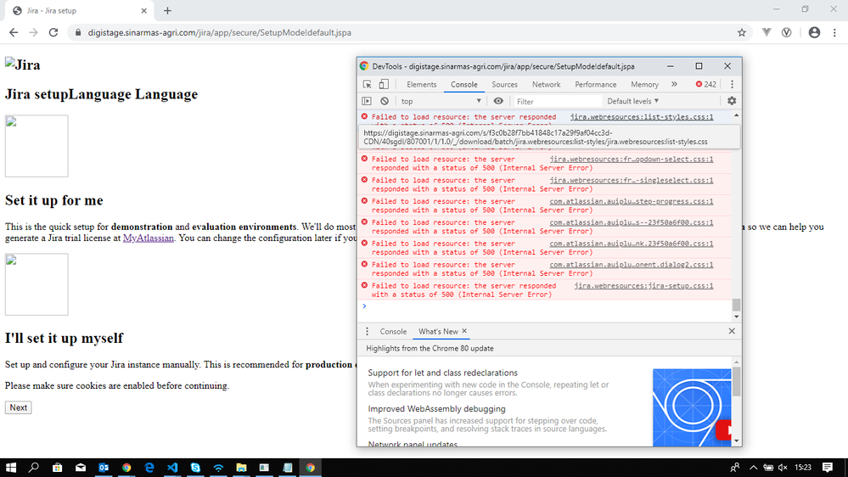Open console settings gear
Screen dimensions: 848x477
coord(732,101)
